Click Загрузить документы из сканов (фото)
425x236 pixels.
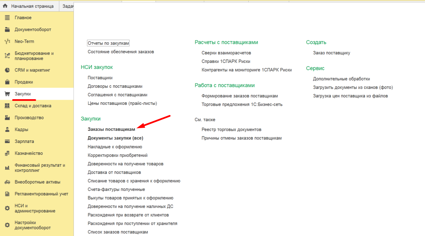coord(353,87)
